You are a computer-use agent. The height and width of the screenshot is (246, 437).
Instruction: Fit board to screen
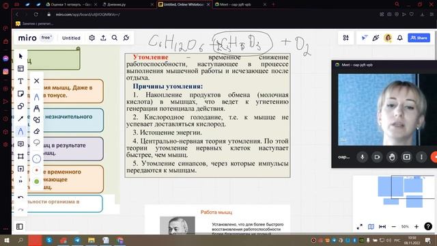pos(382,227)
